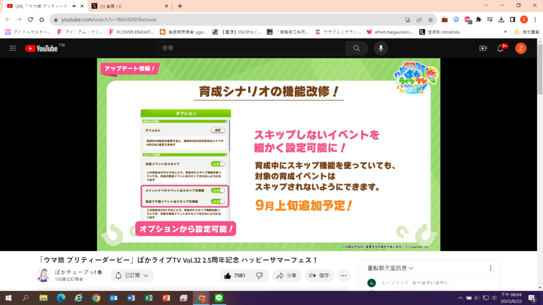Open the YouTube Create video icon
Image resolution: width=543 pixels, height=305 pixels.
[x=483, y=48]
